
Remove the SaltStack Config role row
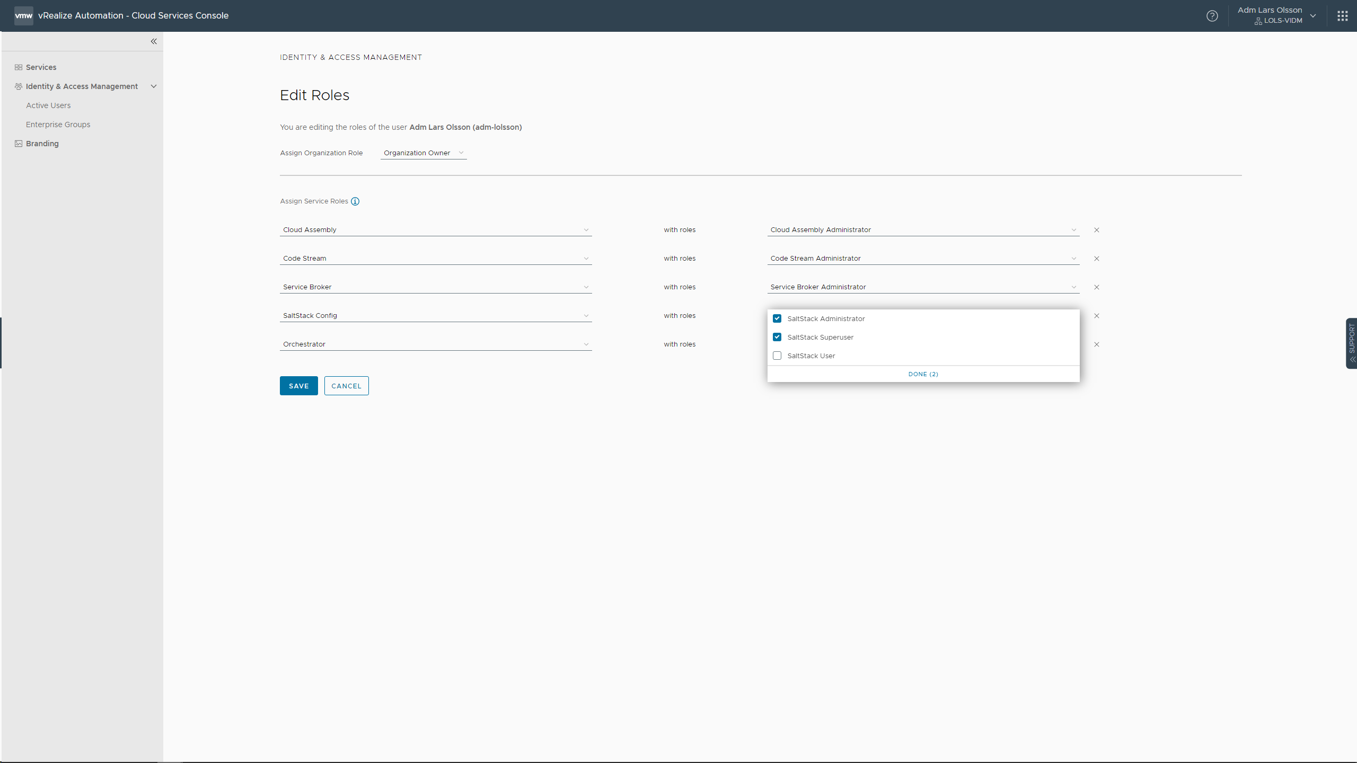tap(1097, 316)
